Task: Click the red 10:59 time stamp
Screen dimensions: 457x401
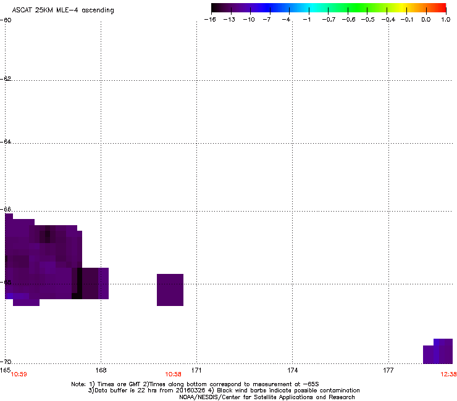Action: coord(19,374)
